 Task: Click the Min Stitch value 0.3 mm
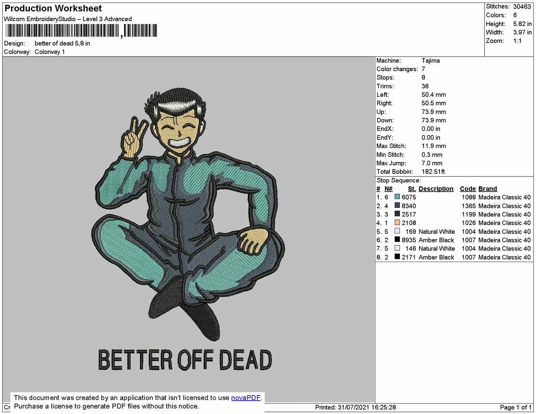[432, 155]
